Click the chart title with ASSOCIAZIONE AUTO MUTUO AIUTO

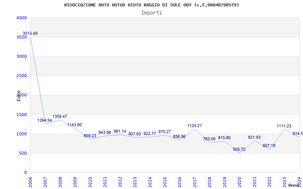(x=151, y=5)
